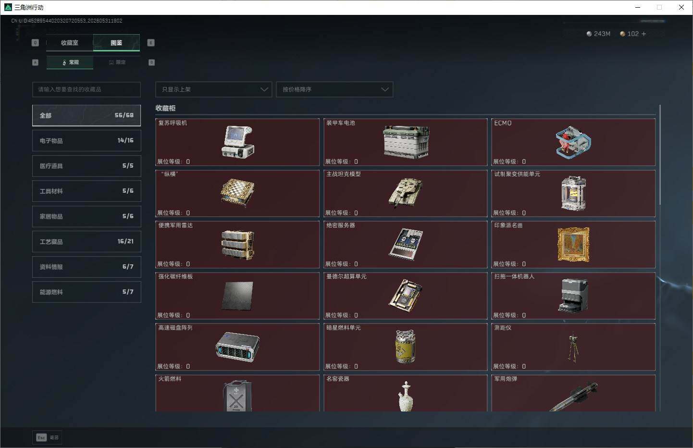Open the 收藏室 tab
The width and height of the screenshot is (693, 448).
tap(70, 43)
